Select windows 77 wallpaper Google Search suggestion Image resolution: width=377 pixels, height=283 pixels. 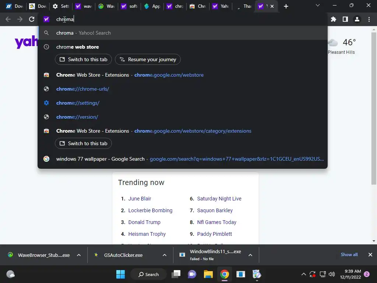[x=183, y=159]
